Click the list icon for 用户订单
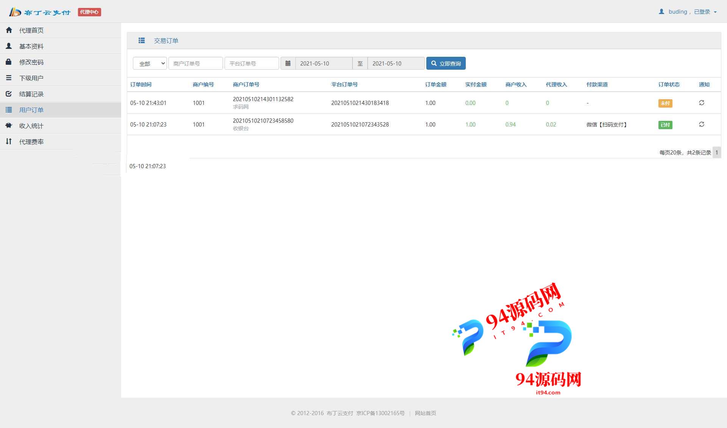The width and height of the screenshot is (727, 428). tap(9, 109)
